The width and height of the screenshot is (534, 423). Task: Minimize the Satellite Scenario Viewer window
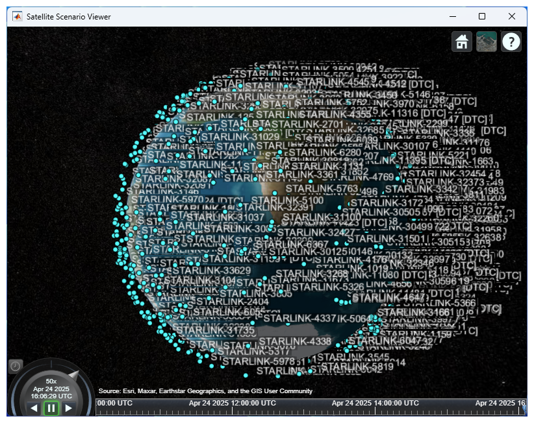point(453,16)
